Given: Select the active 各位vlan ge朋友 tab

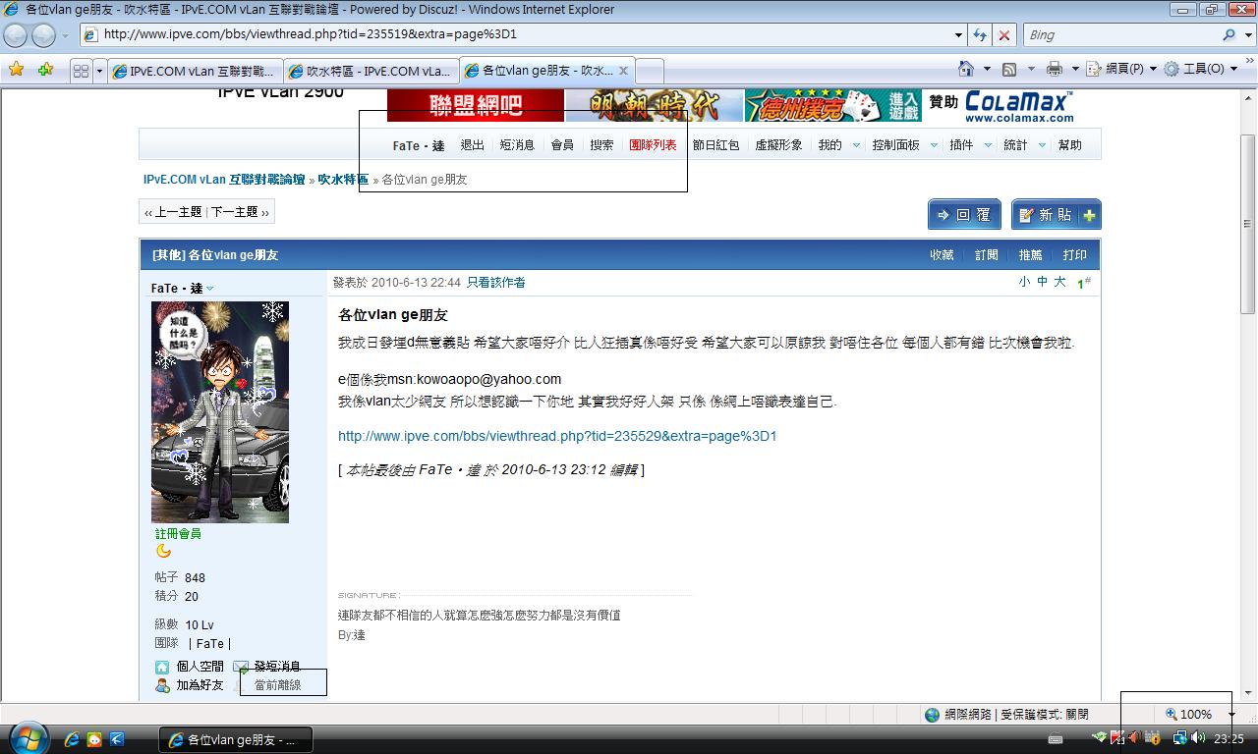Looking at the screenshot, I should point(547,71).
